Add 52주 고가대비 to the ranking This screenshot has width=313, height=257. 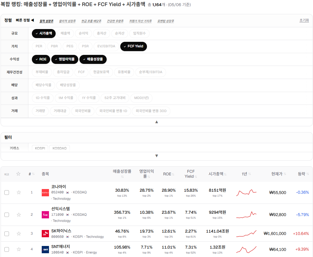115,98
